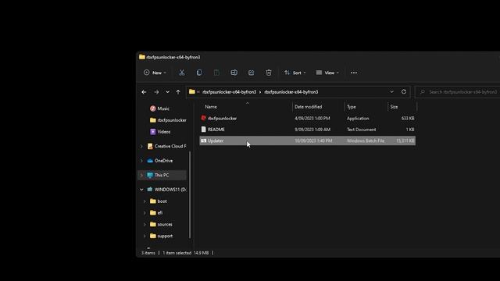Expand the boot folder node

[145, 201]
